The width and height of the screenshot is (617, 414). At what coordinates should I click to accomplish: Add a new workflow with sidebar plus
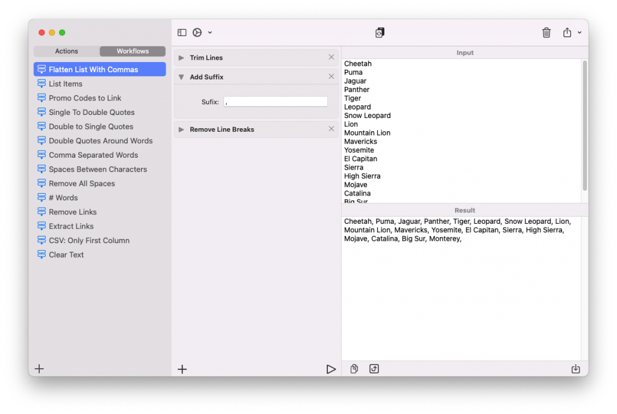tap(39, 368)
